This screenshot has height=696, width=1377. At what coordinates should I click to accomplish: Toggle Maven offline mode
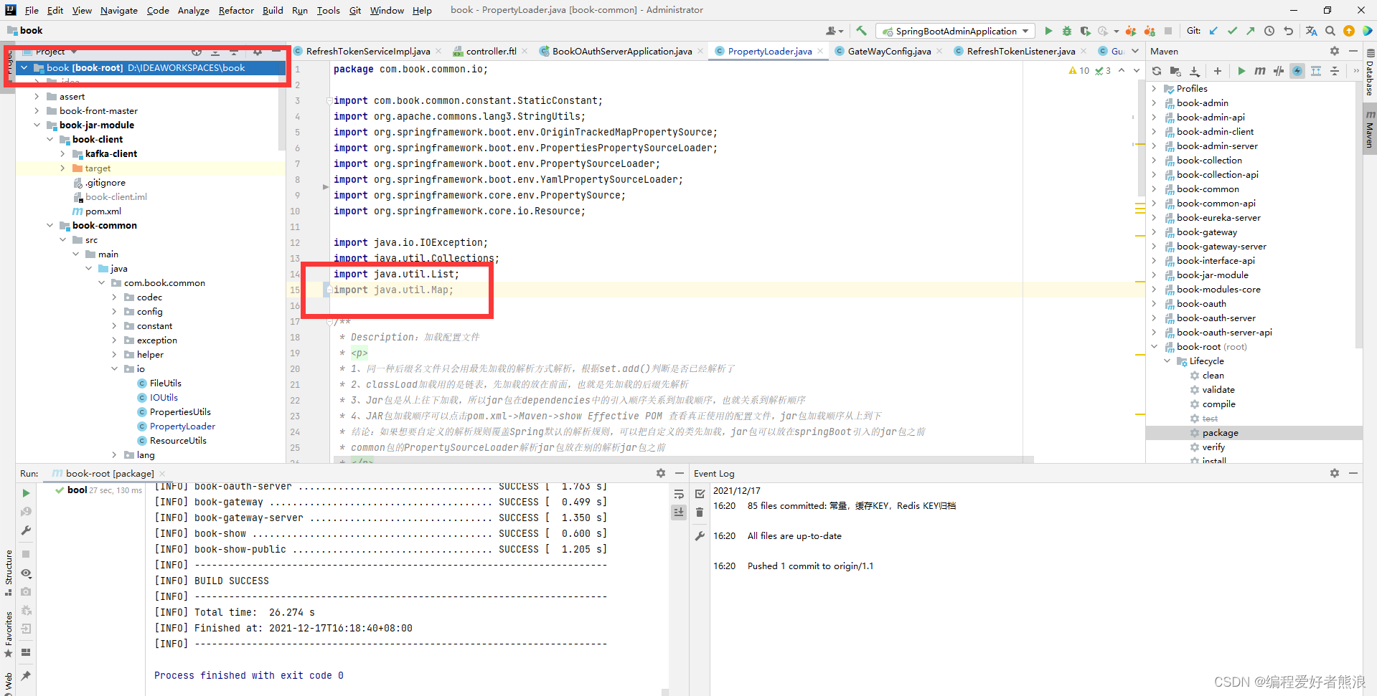tap(1279, 71)
